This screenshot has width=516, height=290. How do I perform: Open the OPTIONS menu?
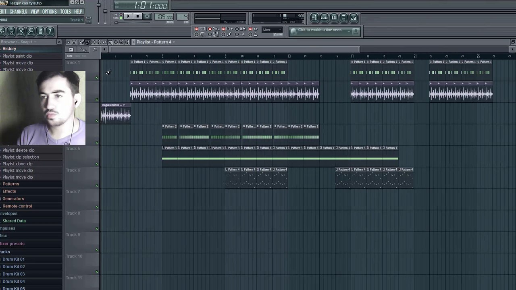(x=50, y=12)
